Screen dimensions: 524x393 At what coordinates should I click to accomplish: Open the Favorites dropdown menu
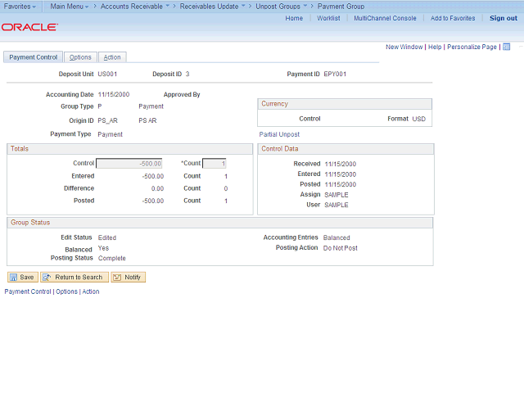point(20,6)
